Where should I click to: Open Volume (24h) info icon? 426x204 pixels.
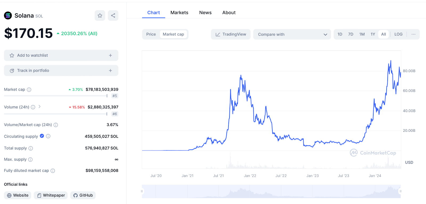(x=33, y=107)
